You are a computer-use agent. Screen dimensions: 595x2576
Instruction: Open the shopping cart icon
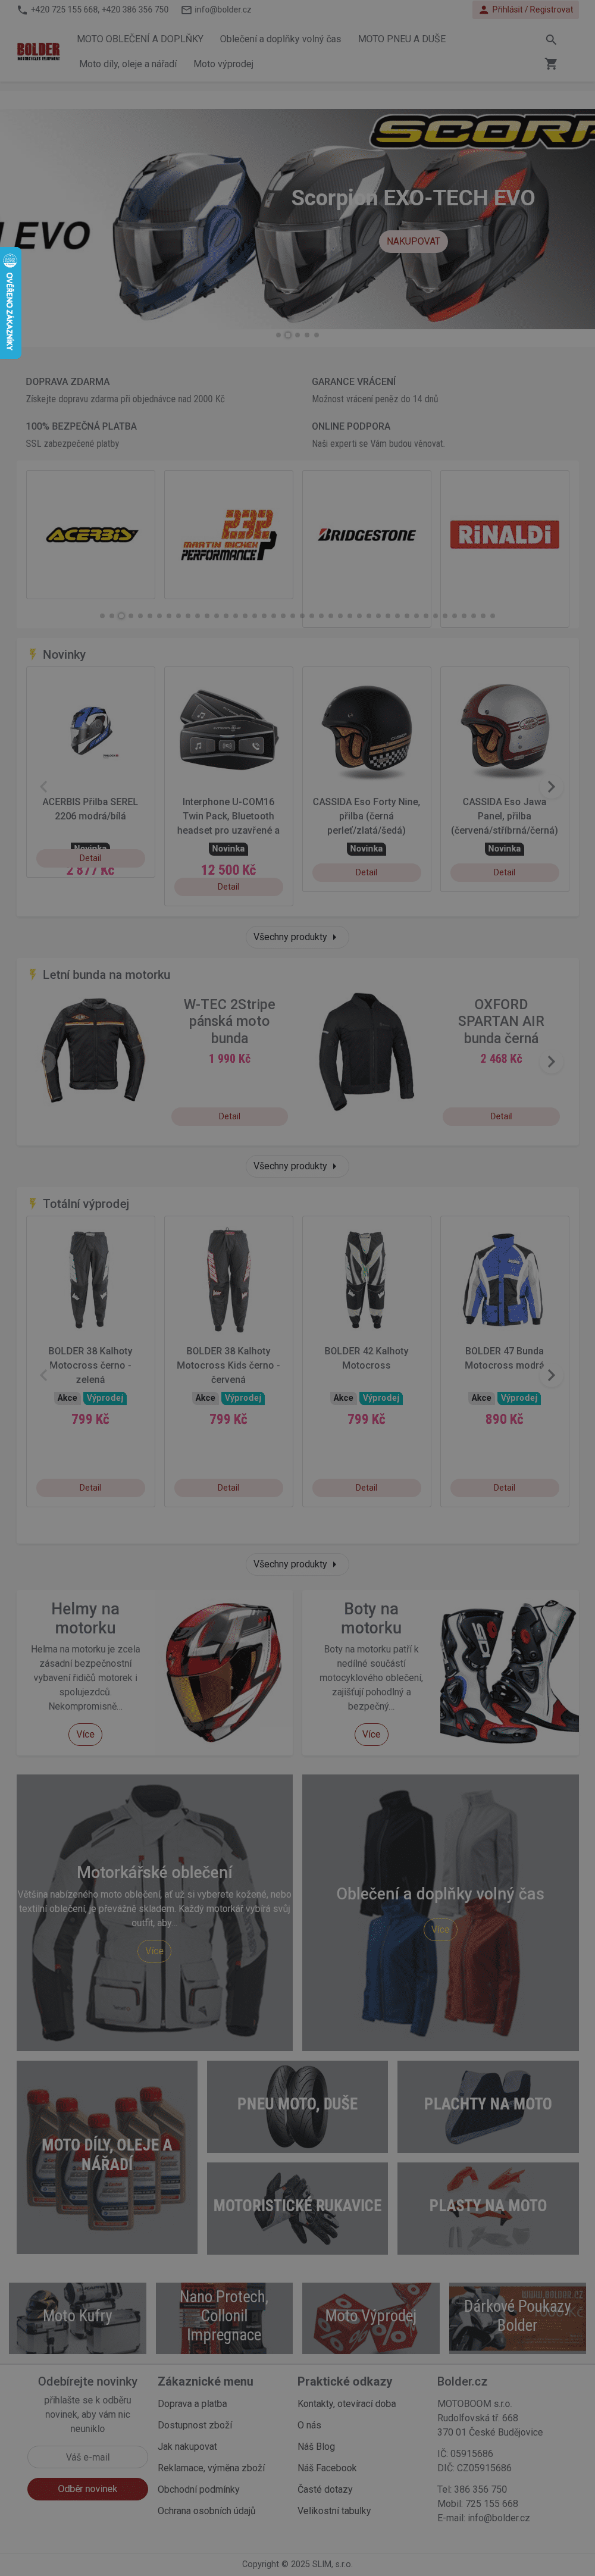(x=551, y=64)
